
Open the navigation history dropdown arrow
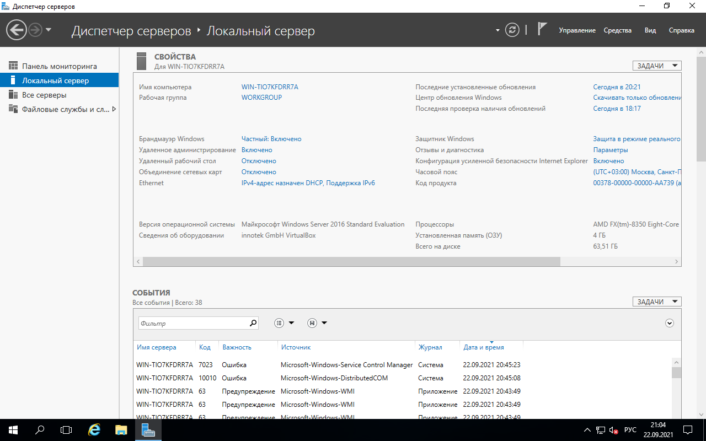click(x=49, y=30)
